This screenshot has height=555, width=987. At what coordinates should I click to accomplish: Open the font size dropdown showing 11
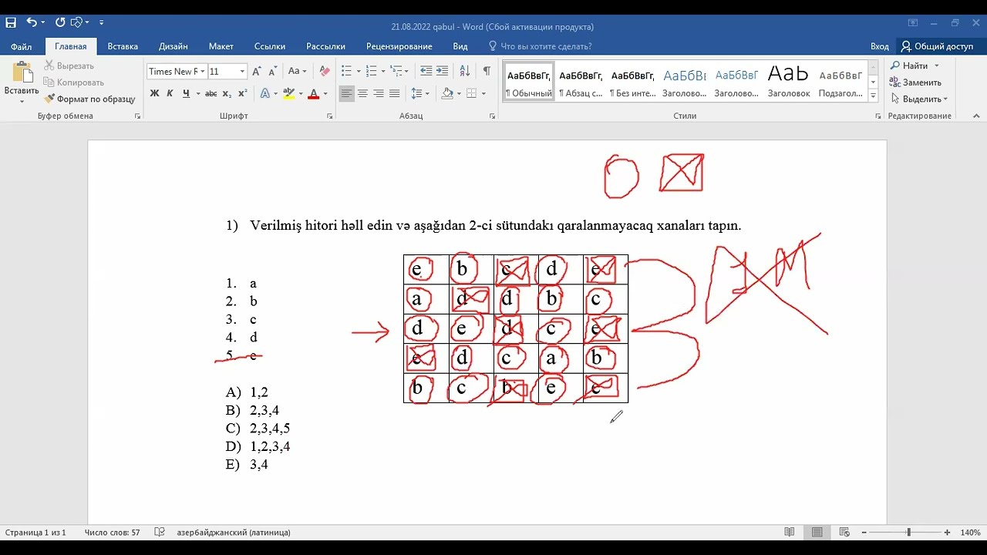(242, 72)
